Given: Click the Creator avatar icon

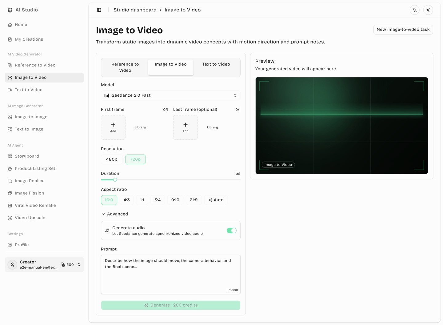Looking at the screenshot, I should tap(12, 265).
